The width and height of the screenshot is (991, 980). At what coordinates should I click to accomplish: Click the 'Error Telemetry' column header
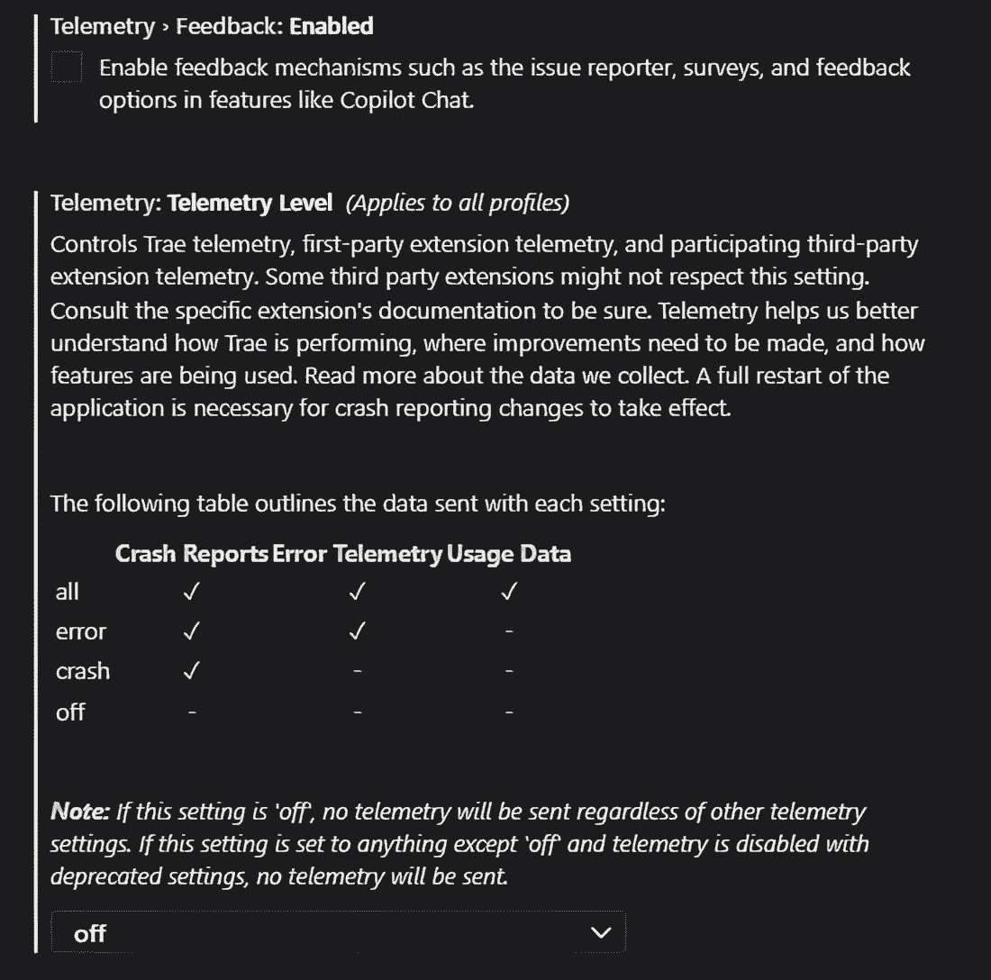(x=357, y=554)
